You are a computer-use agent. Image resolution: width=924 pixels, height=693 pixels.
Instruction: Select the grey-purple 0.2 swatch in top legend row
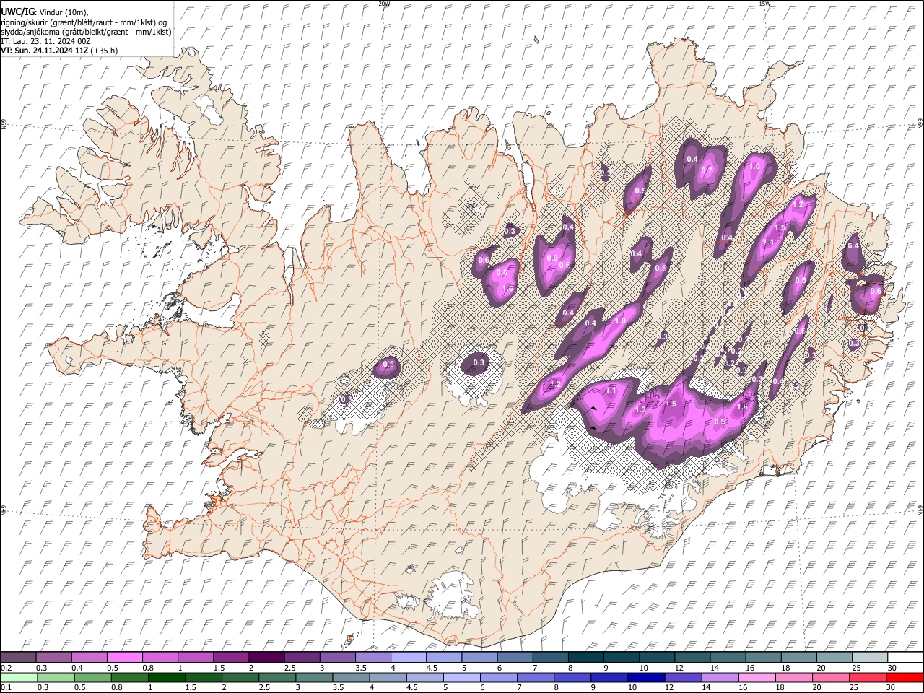tap(18, 657)
